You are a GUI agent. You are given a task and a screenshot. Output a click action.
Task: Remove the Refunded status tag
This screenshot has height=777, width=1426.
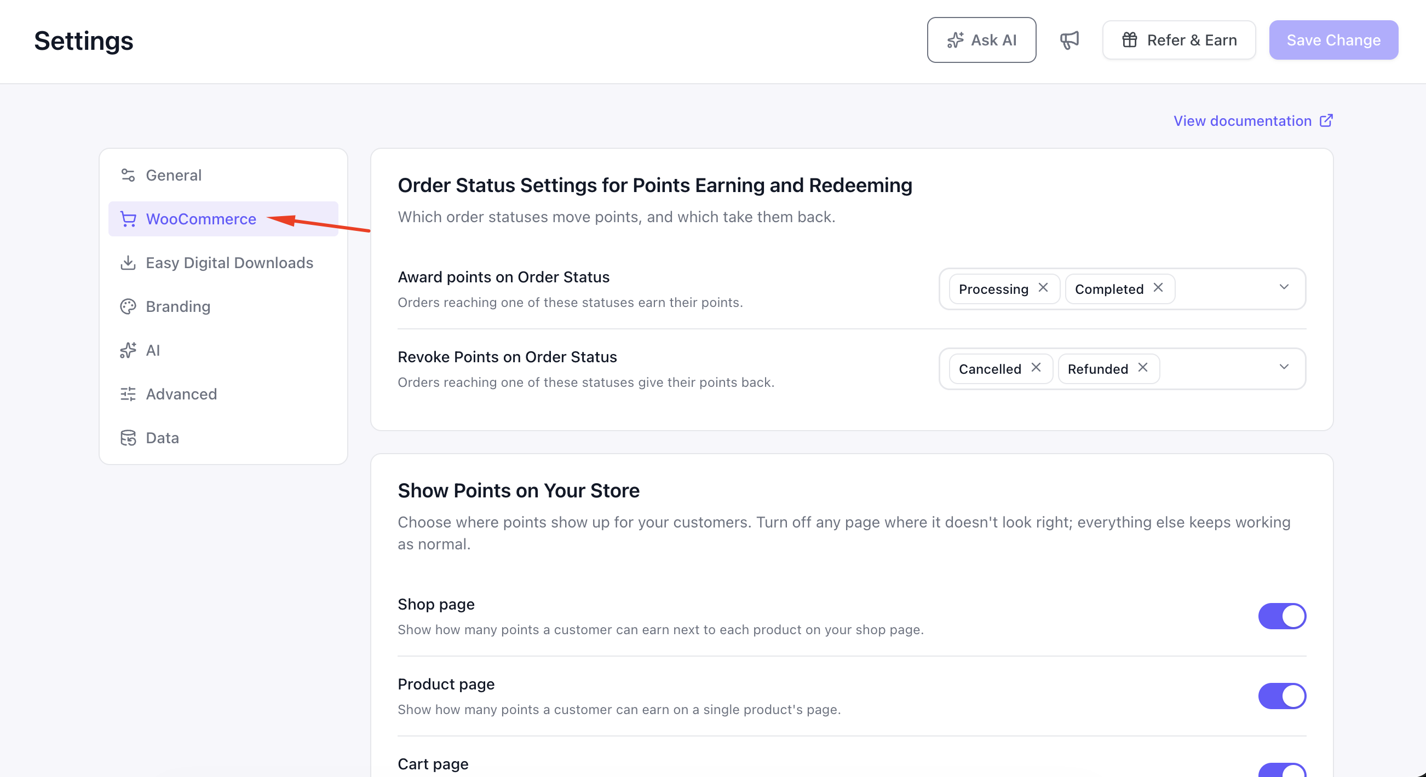[1142, 368]
